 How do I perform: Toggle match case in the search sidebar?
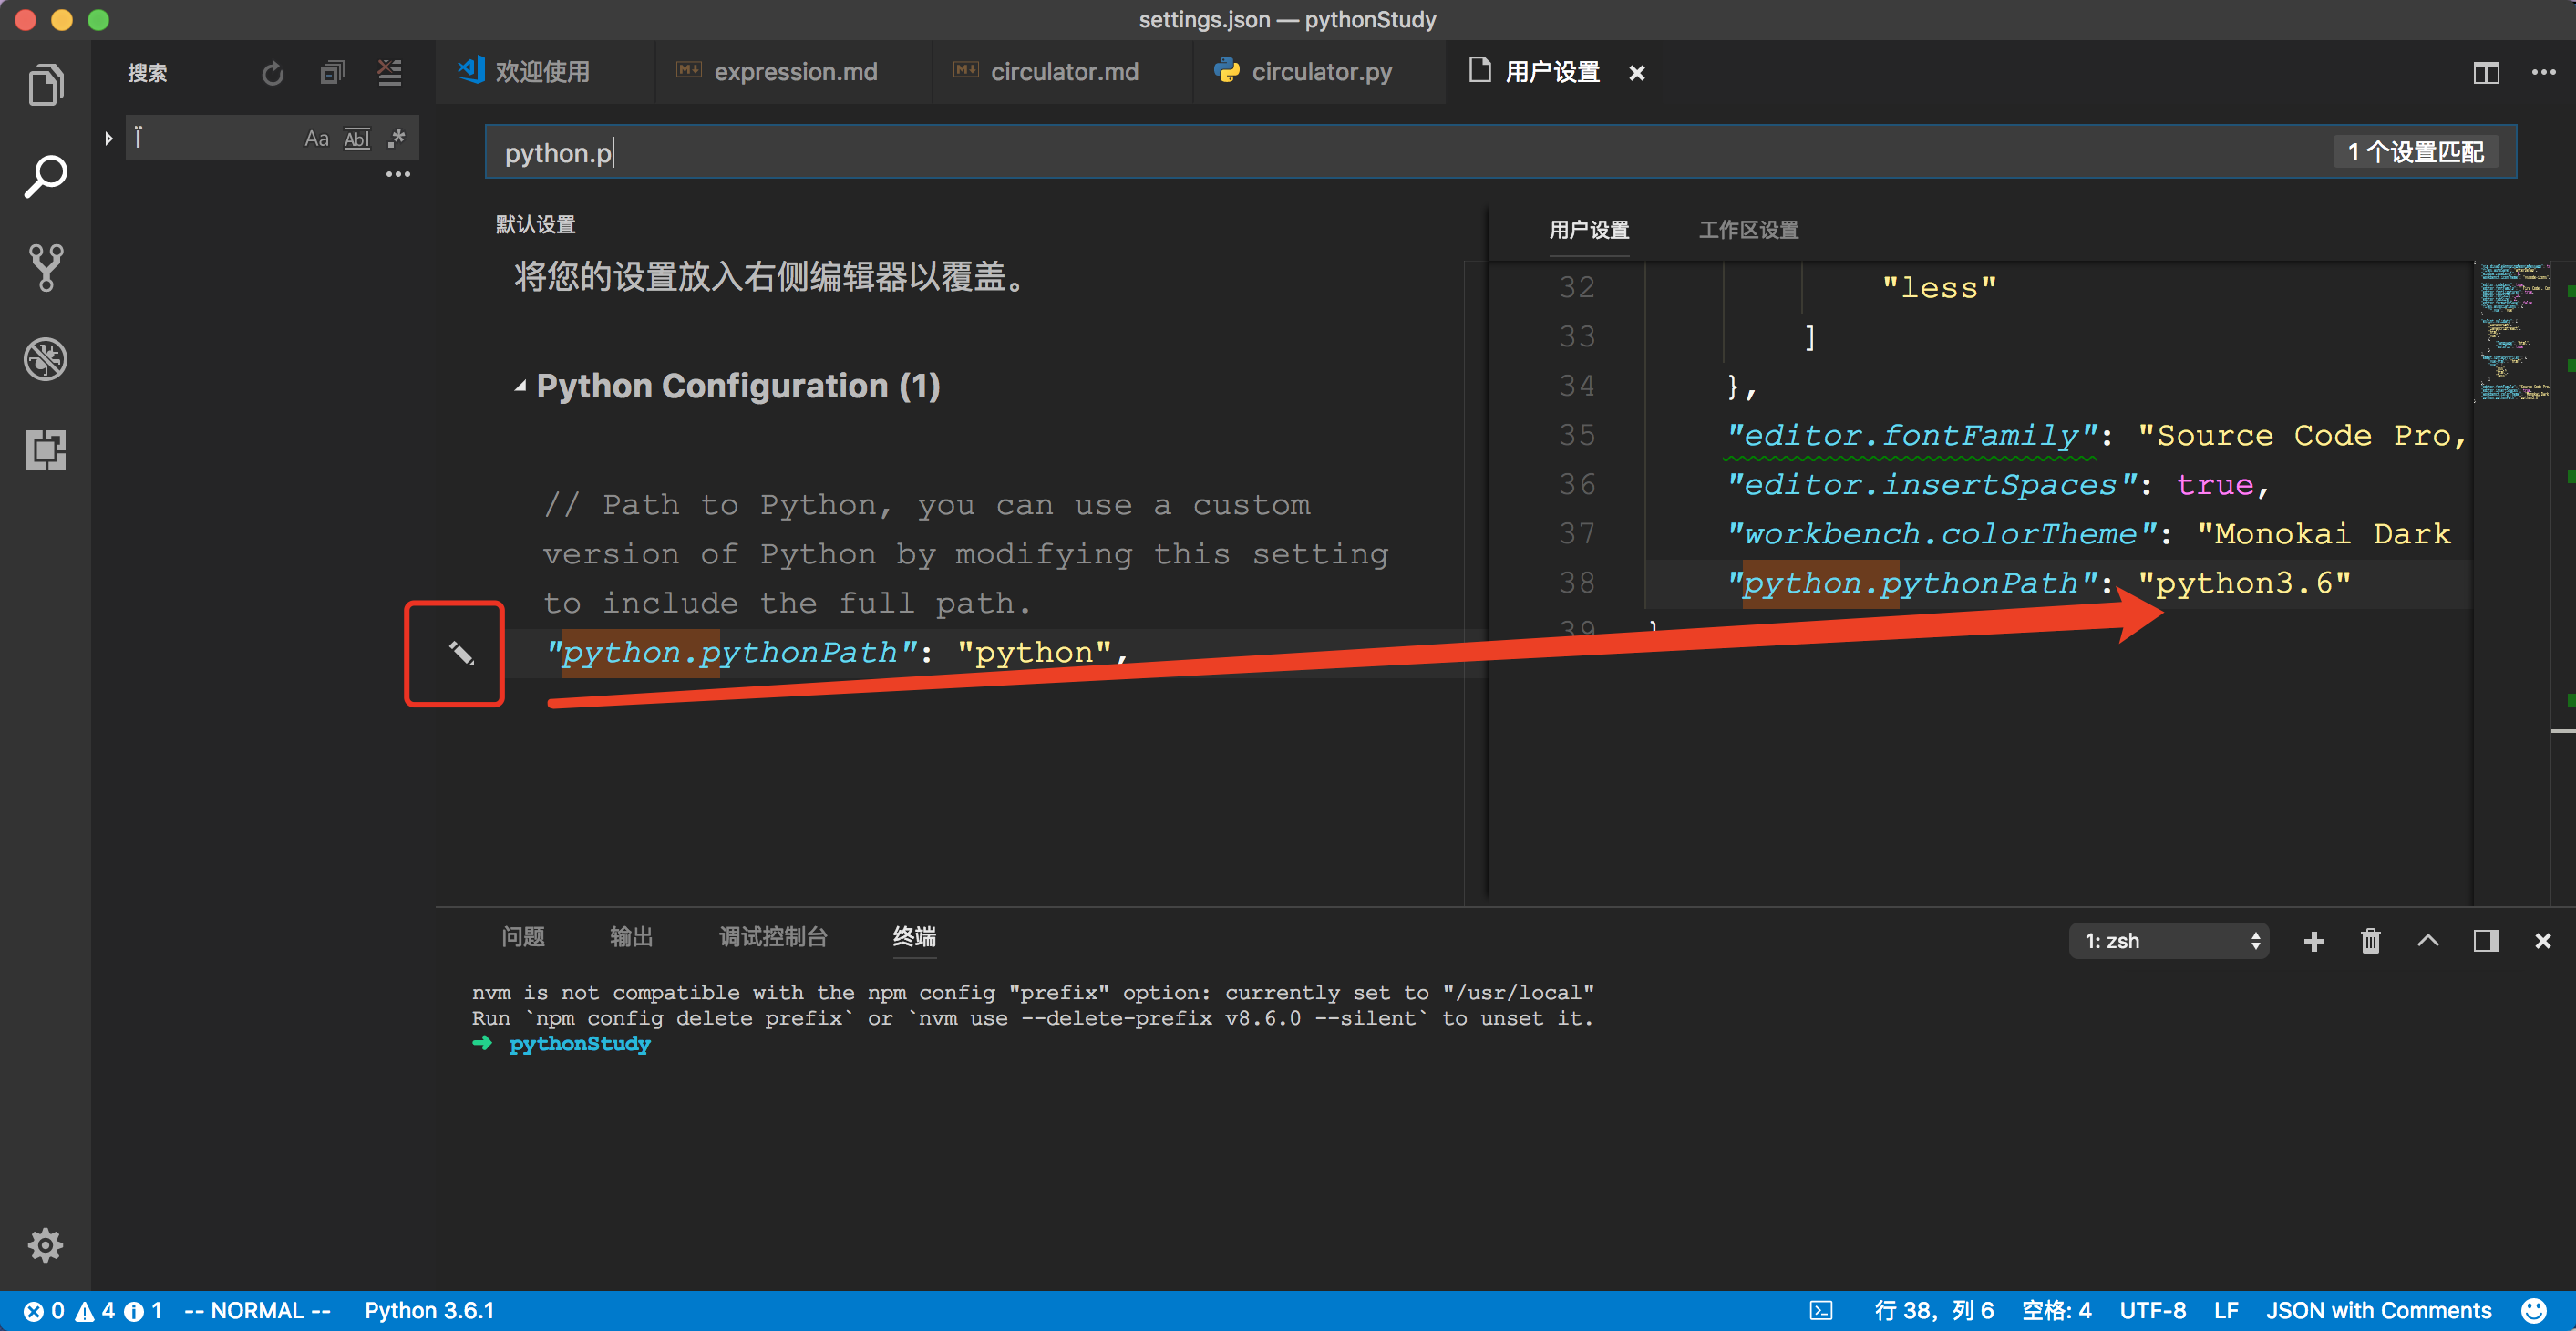click(317, 138)
